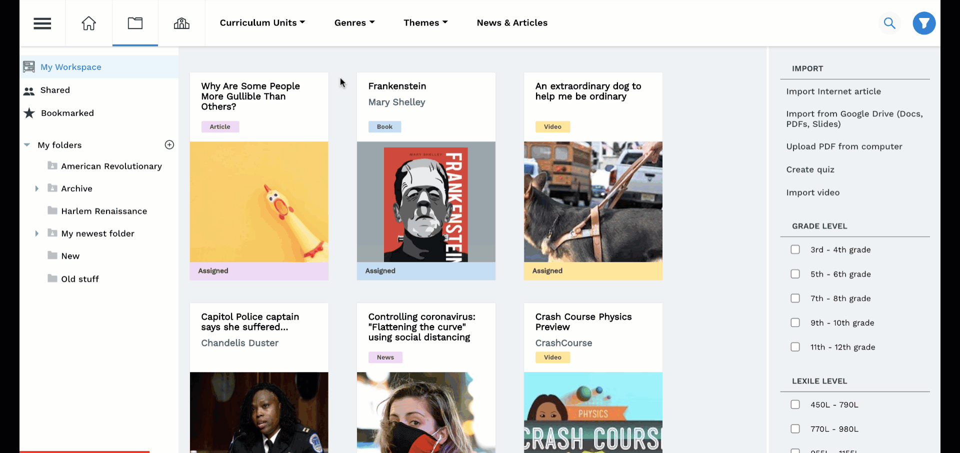Open Harlem Renaissance folder label
Screen dimensions: 960x453
point(104,211)
